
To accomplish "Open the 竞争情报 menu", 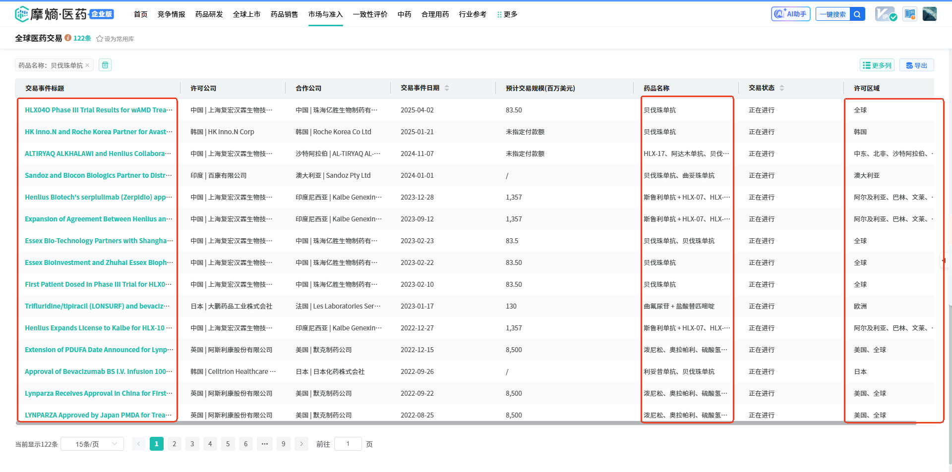I will coord(172,14).
